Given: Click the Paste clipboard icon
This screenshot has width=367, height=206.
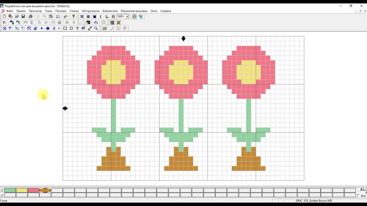Looking at the screenshot, I should point(51,16).
